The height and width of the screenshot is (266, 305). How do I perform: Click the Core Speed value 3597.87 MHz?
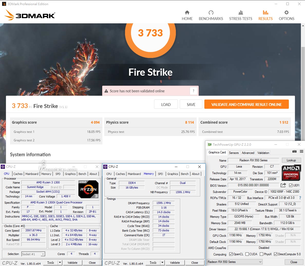33,230
